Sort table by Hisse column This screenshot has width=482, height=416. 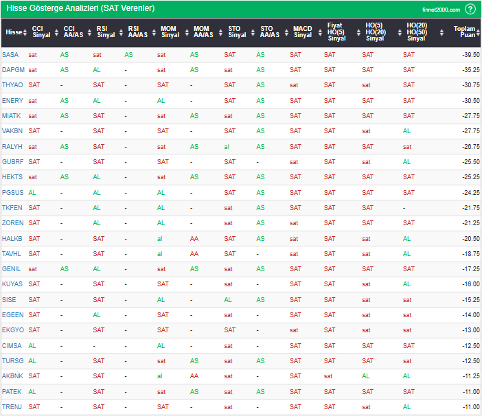[x=13, y=32]
